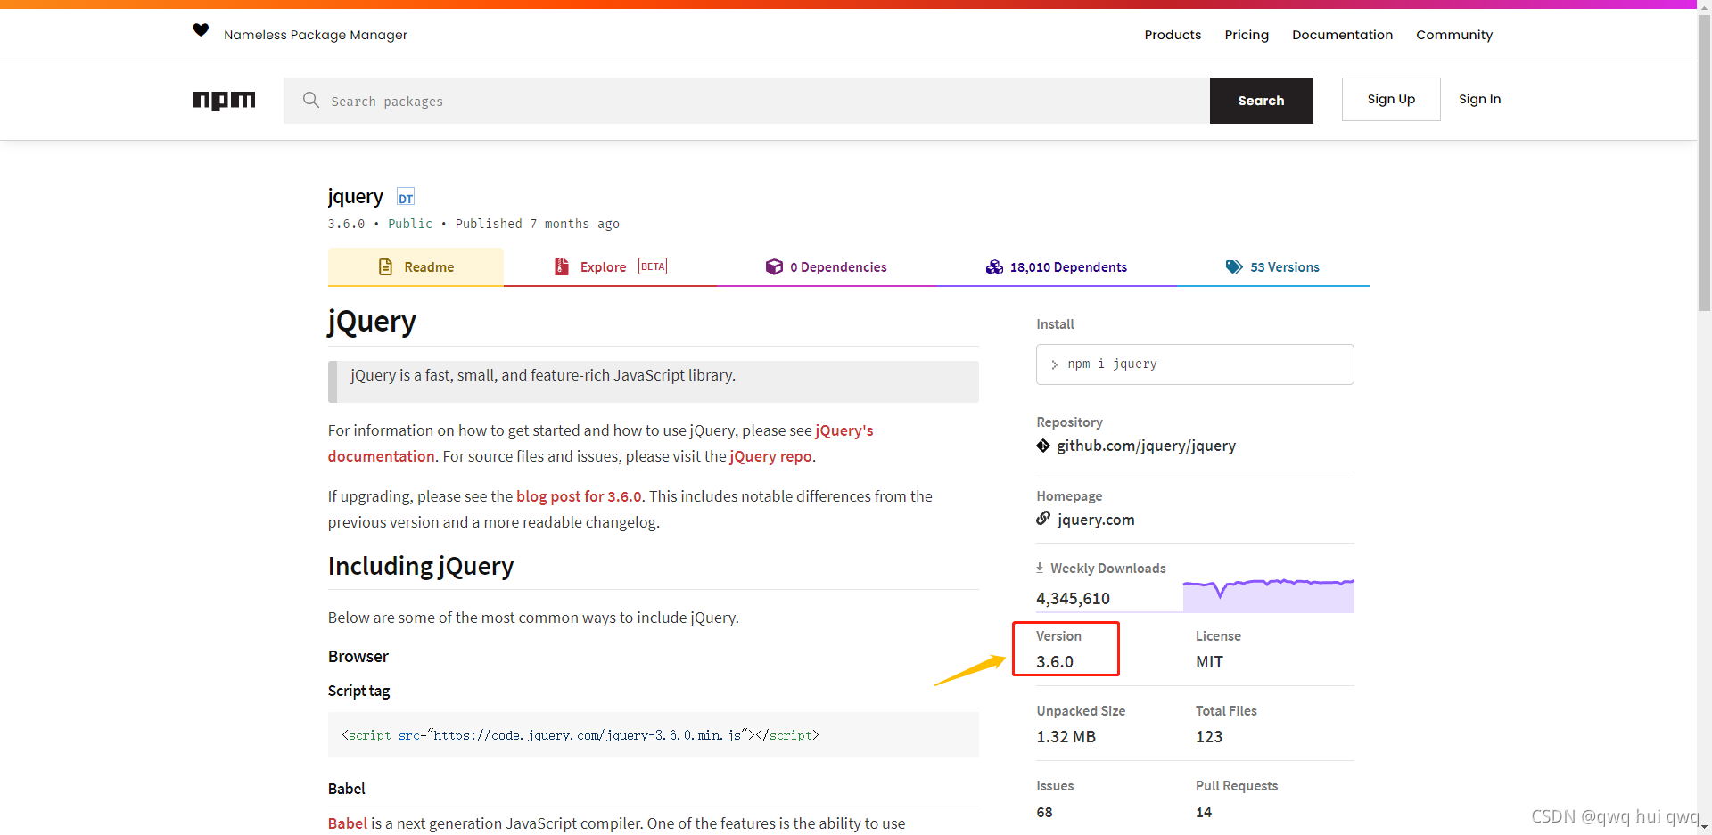Click the magnifier icon in search box
The height and width of the screenshot is (835, 1712).
310,100
